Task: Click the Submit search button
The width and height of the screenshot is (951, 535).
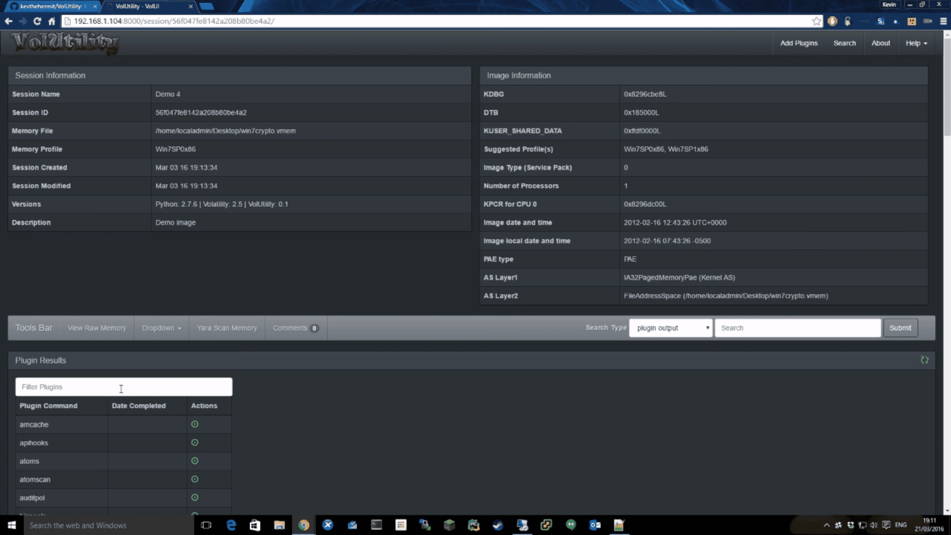Action: tap(900, 327)
